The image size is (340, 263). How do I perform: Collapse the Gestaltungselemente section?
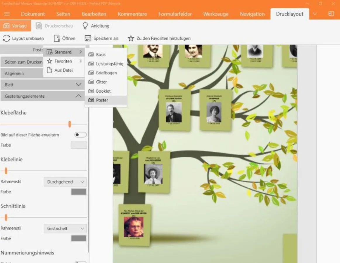pyautogui.click(x=78, y=96)
